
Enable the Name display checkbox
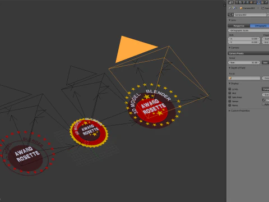click(x=230, y=105)
